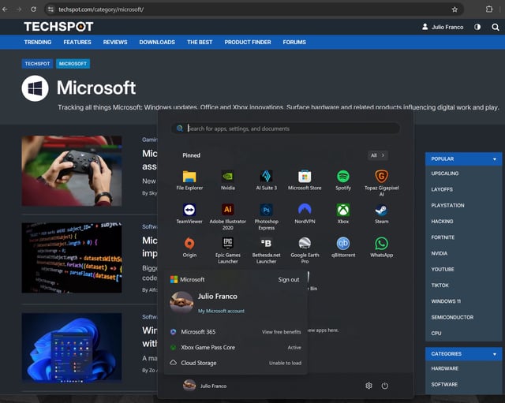Select Fortnite popular topic
The height and width of the screenshot is (403, 505).
point(443,237)
